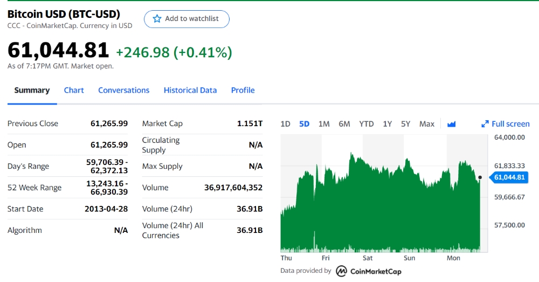539x282 pixels.
Task: Click the Data provided by text
Action: (x=306, y=271)
